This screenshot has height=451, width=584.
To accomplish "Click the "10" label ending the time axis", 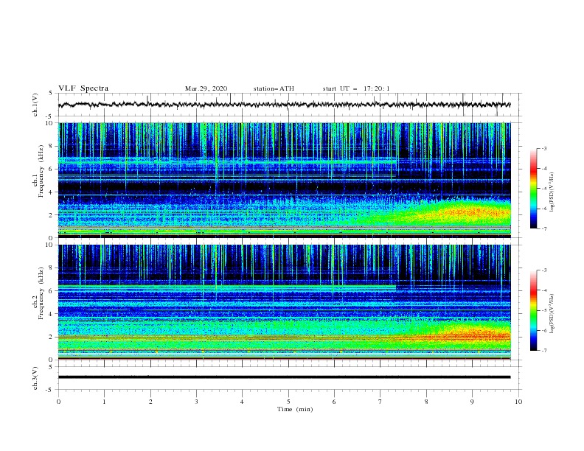I will click(518, 402).
